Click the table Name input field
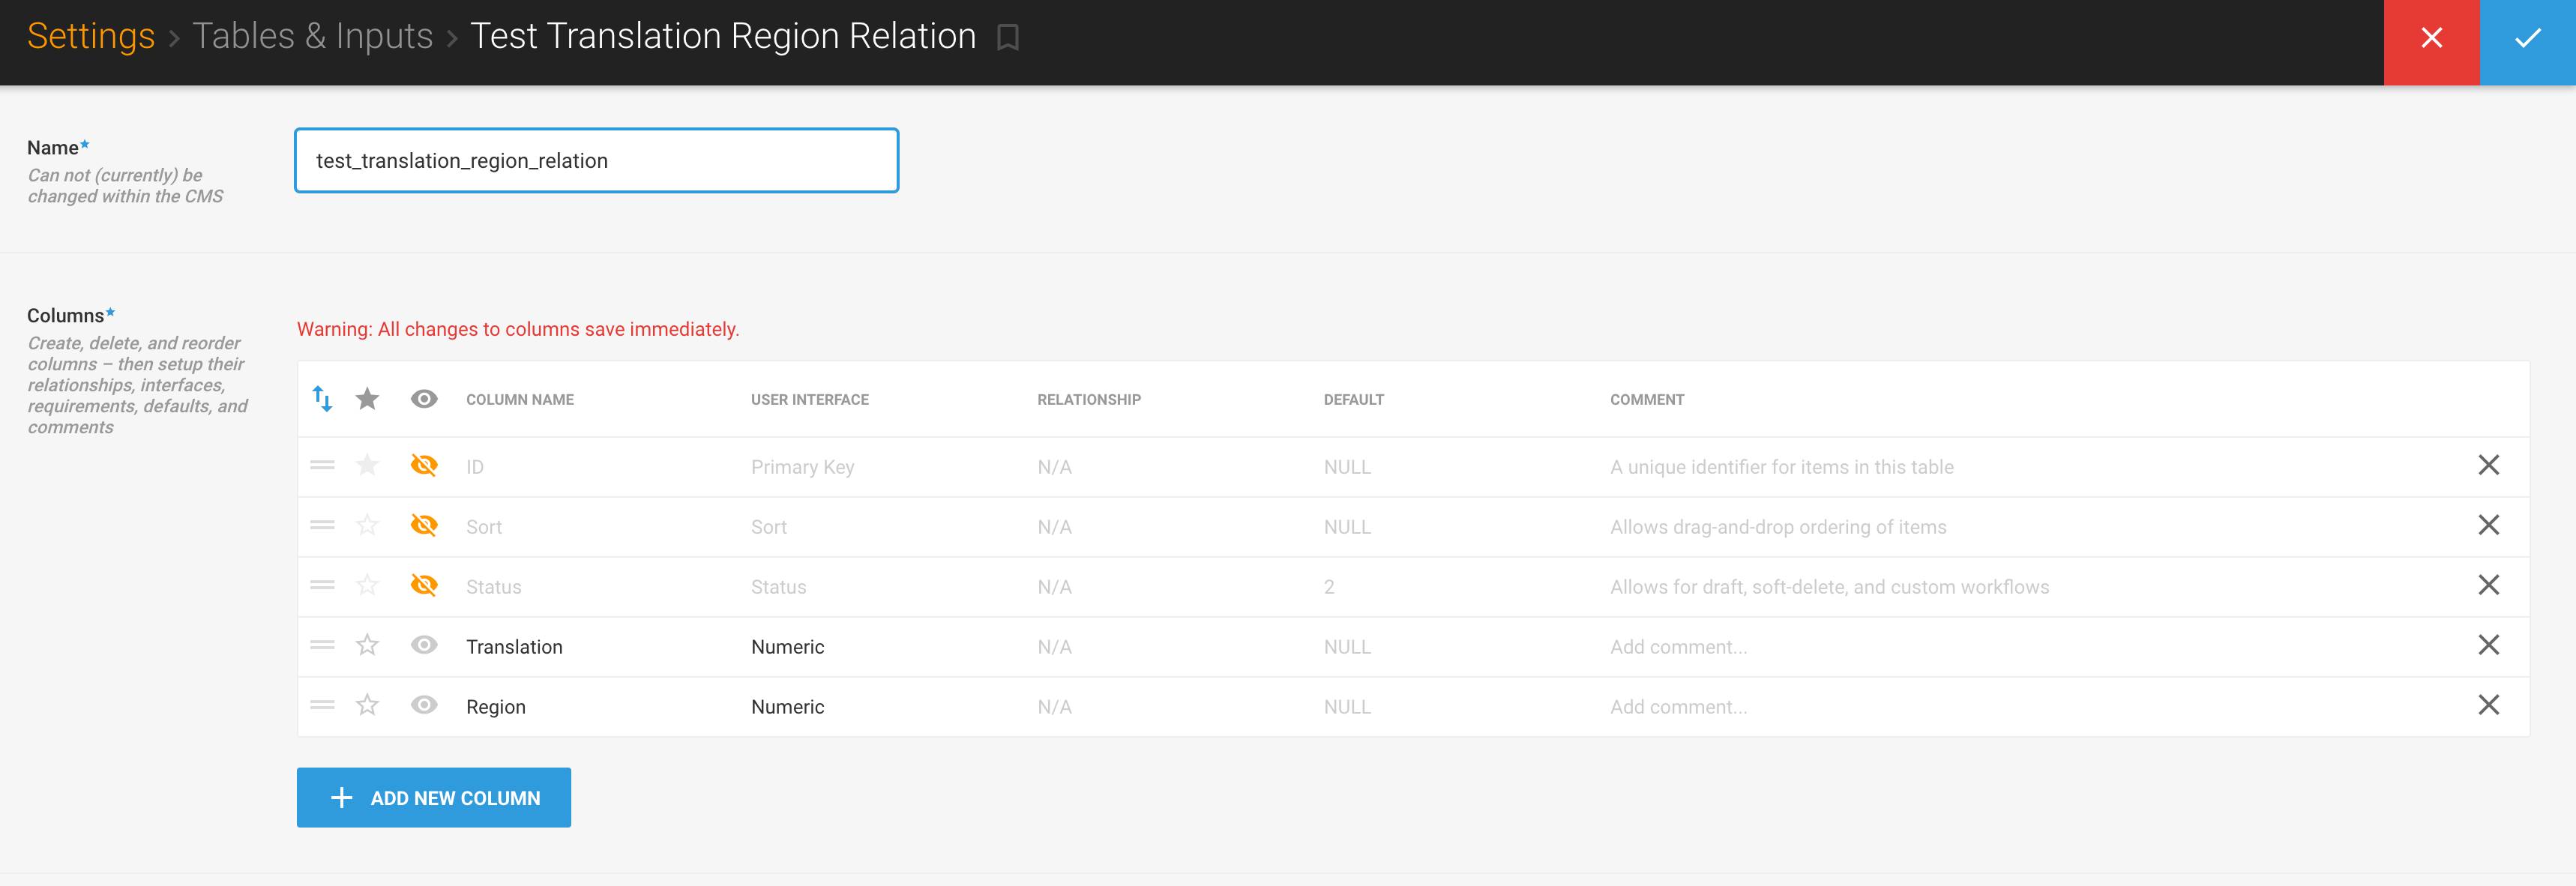2576x886 pixels. pos(596,161)
